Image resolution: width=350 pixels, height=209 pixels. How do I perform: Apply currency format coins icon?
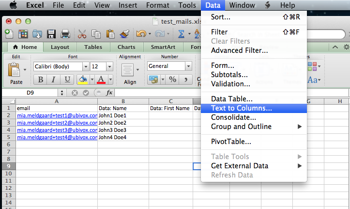click(x=153, y=80)
